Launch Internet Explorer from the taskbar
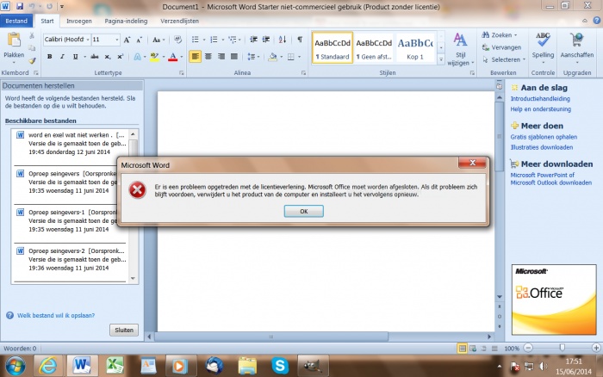 click(x=47, y=365)
